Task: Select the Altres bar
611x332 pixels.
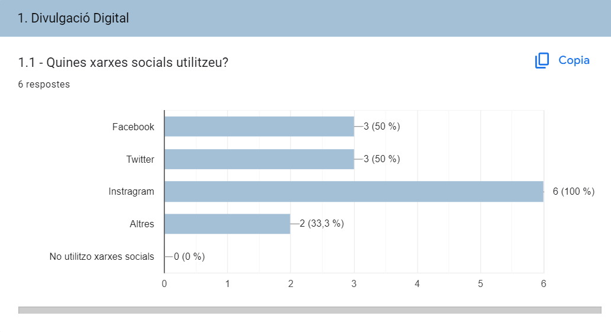Action: point(227,224)
